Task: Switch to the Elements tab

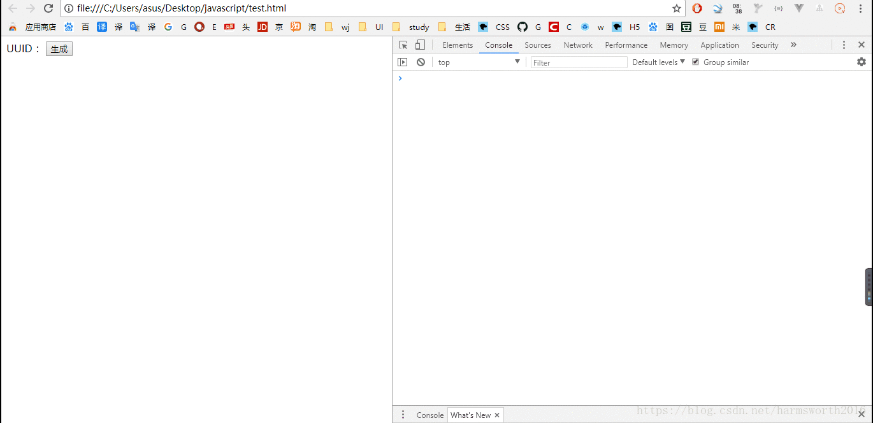Action: (x=458, y=45)
